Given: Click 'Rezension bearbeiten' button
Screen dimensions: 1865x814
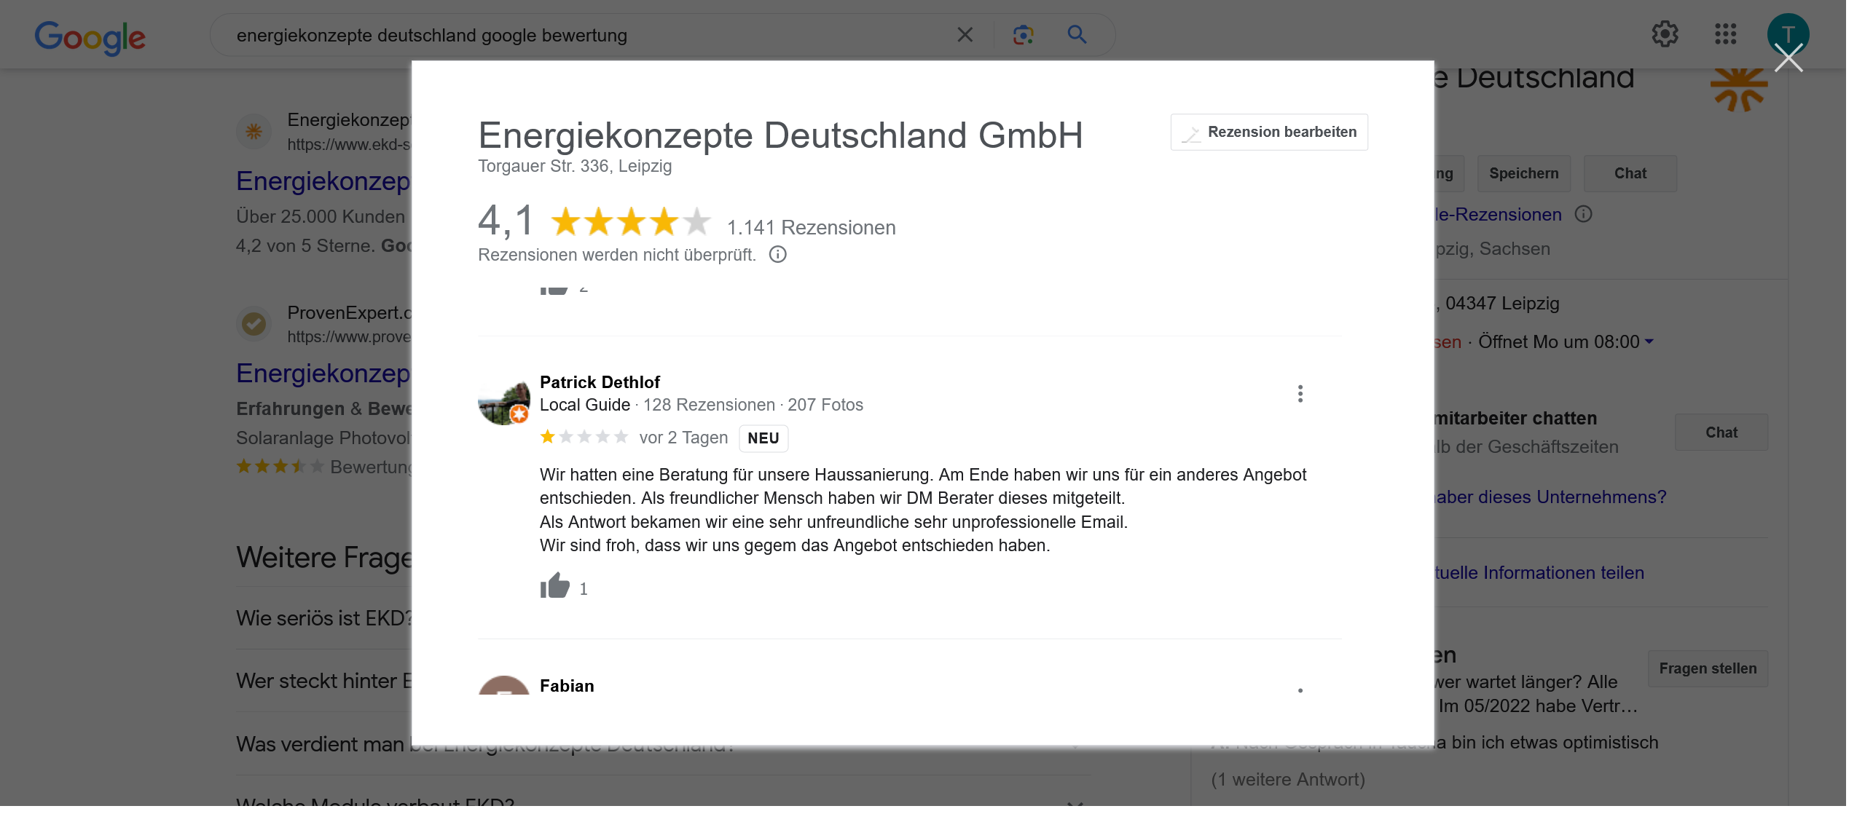Looking at the screenshot, I should tap(1269, 133).
